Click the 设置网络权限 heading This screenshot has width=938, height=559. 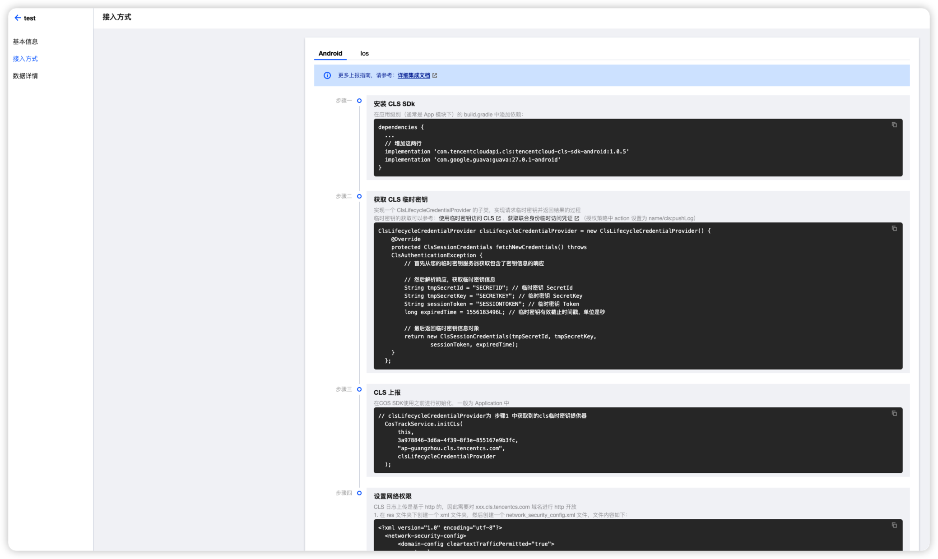click(392, 496)
